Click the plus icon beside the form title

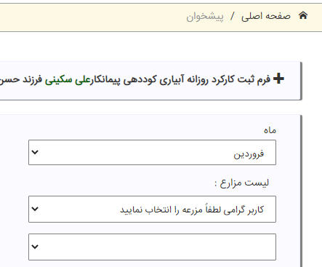coord(278,79)
